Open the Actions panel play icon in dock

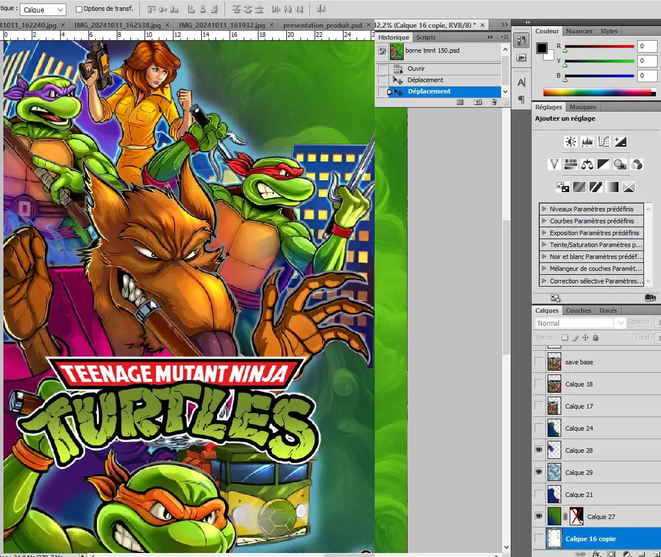click(x=522, y=58)
